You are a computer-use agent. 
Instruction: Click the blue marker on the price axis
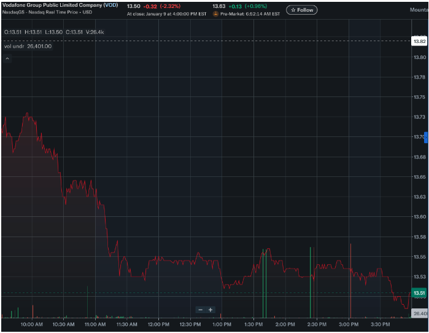pyautogui.click(x=426, y=136)
